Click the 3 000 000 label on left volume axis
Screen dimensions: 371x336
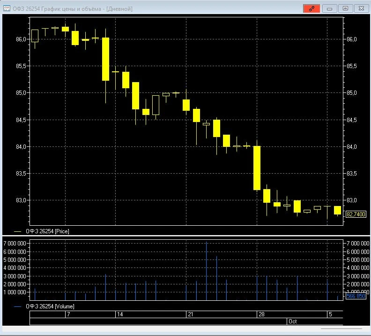(x=15, y=276)
